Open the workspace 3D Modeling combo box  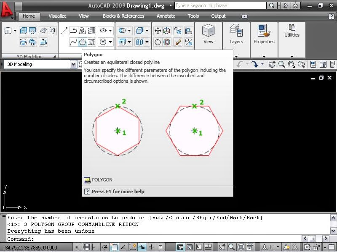click(40, 64)
